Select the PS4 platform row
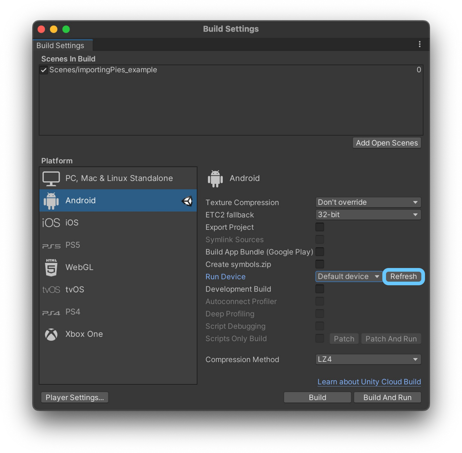Viewport: 462px width, 453px height. [118, 312]
